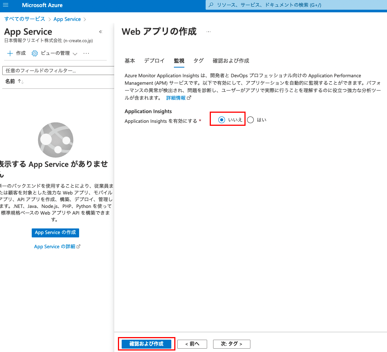Click the 日本情報クリエイト株式会社 tenant text
Viewport: 387px width, 352px height.
click(x=49, y=40)
